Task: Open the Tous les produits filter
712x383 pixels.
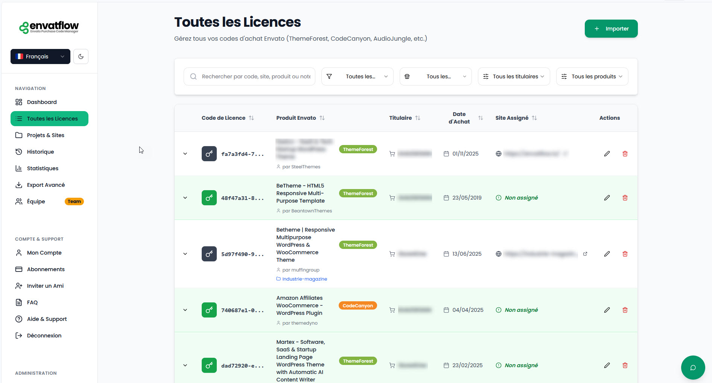Action: pyautogui.click(x=592, y=76)
